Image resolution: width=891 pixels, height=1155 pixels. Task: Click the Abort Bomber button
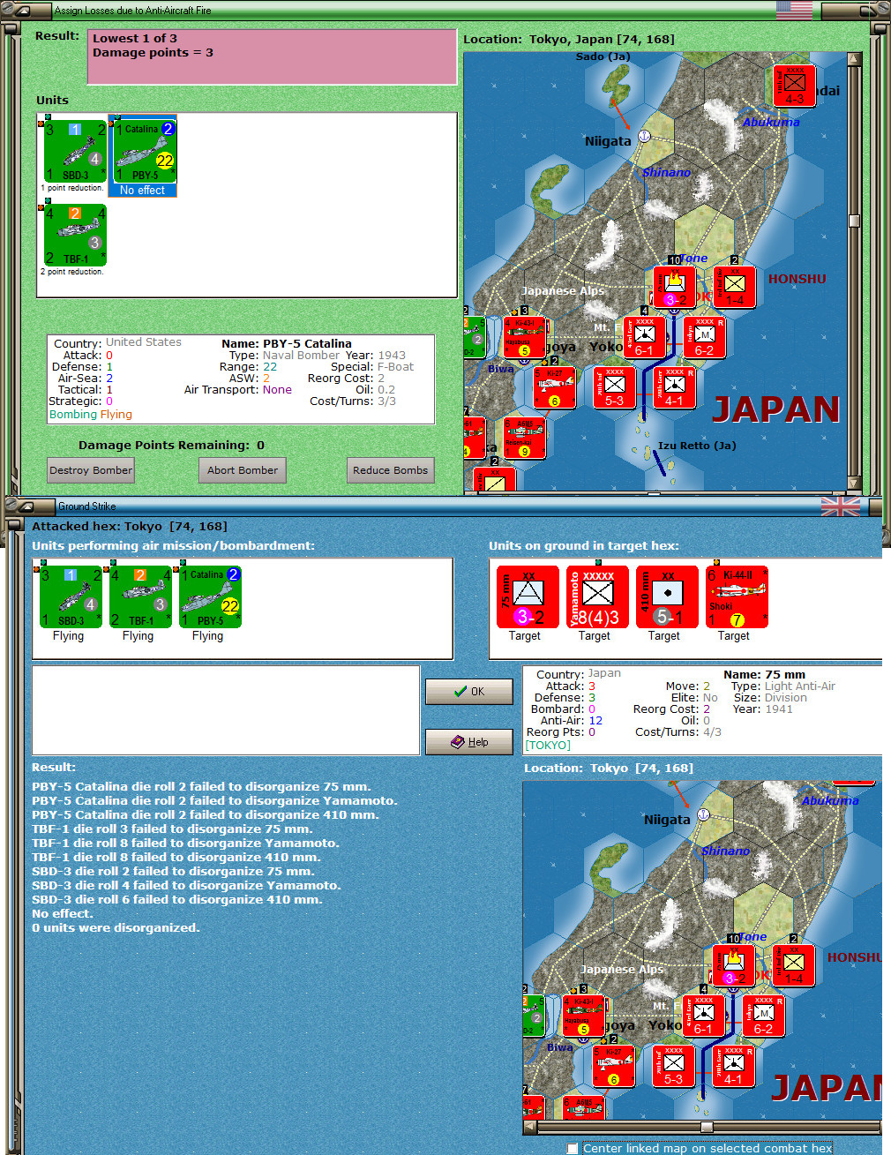click(243, 470)
